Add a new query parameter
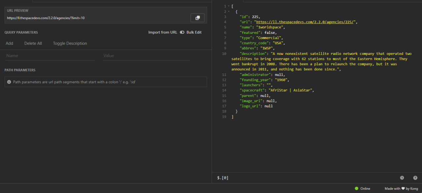The image size is (422, 193). (x=9, y=43)
